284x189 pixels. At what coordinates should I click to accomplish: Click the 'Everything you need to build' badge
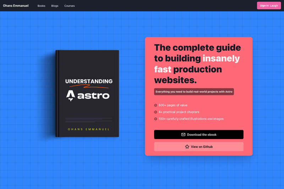[194, 92]
